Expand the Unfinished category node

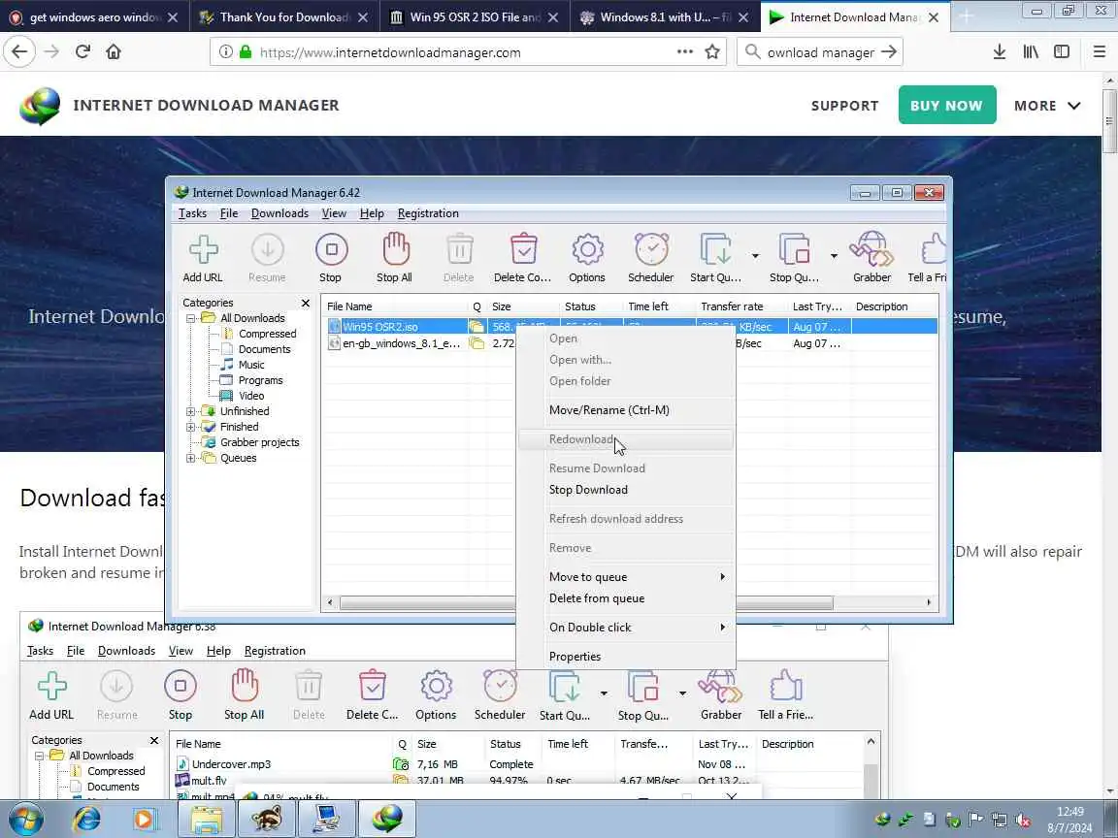[x=190, y=411]
